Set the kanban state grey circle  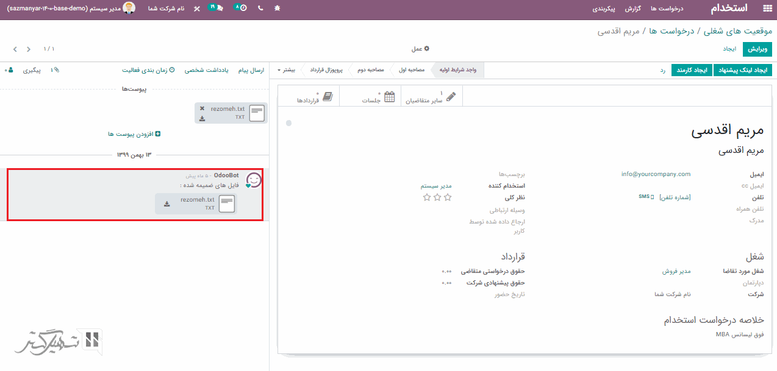288,123
